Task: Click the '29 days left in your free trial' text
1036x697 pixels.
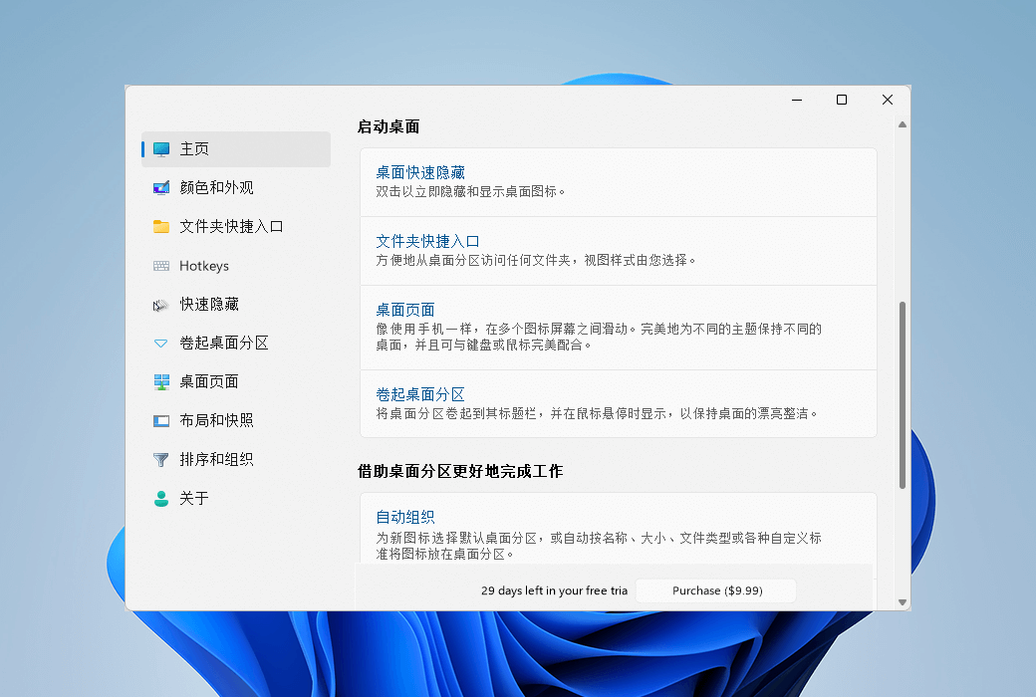Action: pos(554,590)
